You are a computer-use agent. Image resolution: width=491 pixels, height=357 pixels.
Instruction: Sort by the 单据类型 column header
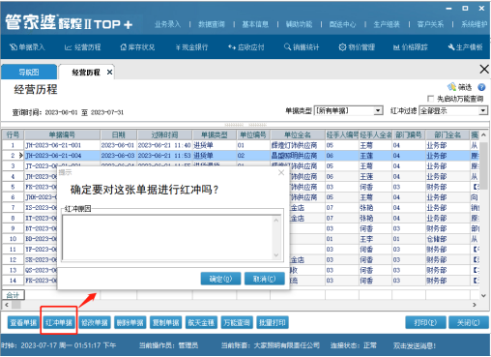[x=215, y=134]
